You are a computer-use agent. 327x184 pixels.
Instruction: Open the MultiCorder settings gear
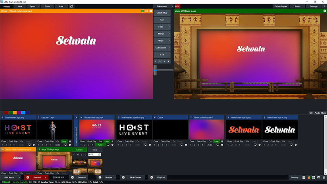[123, 177]
